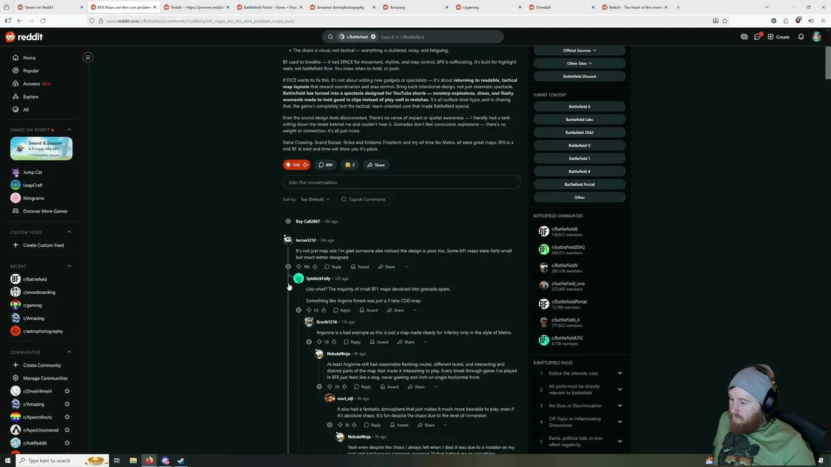Click the browser back arrow
The image size is (831, 467).
point(19,21)
